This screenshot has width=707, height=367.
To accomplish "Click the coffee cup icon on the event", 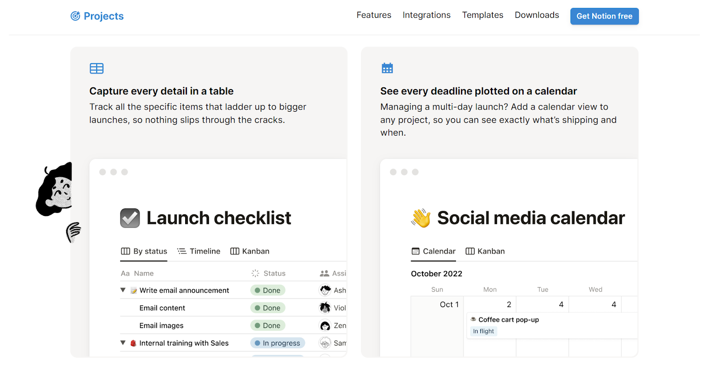I will click(473, 319).
